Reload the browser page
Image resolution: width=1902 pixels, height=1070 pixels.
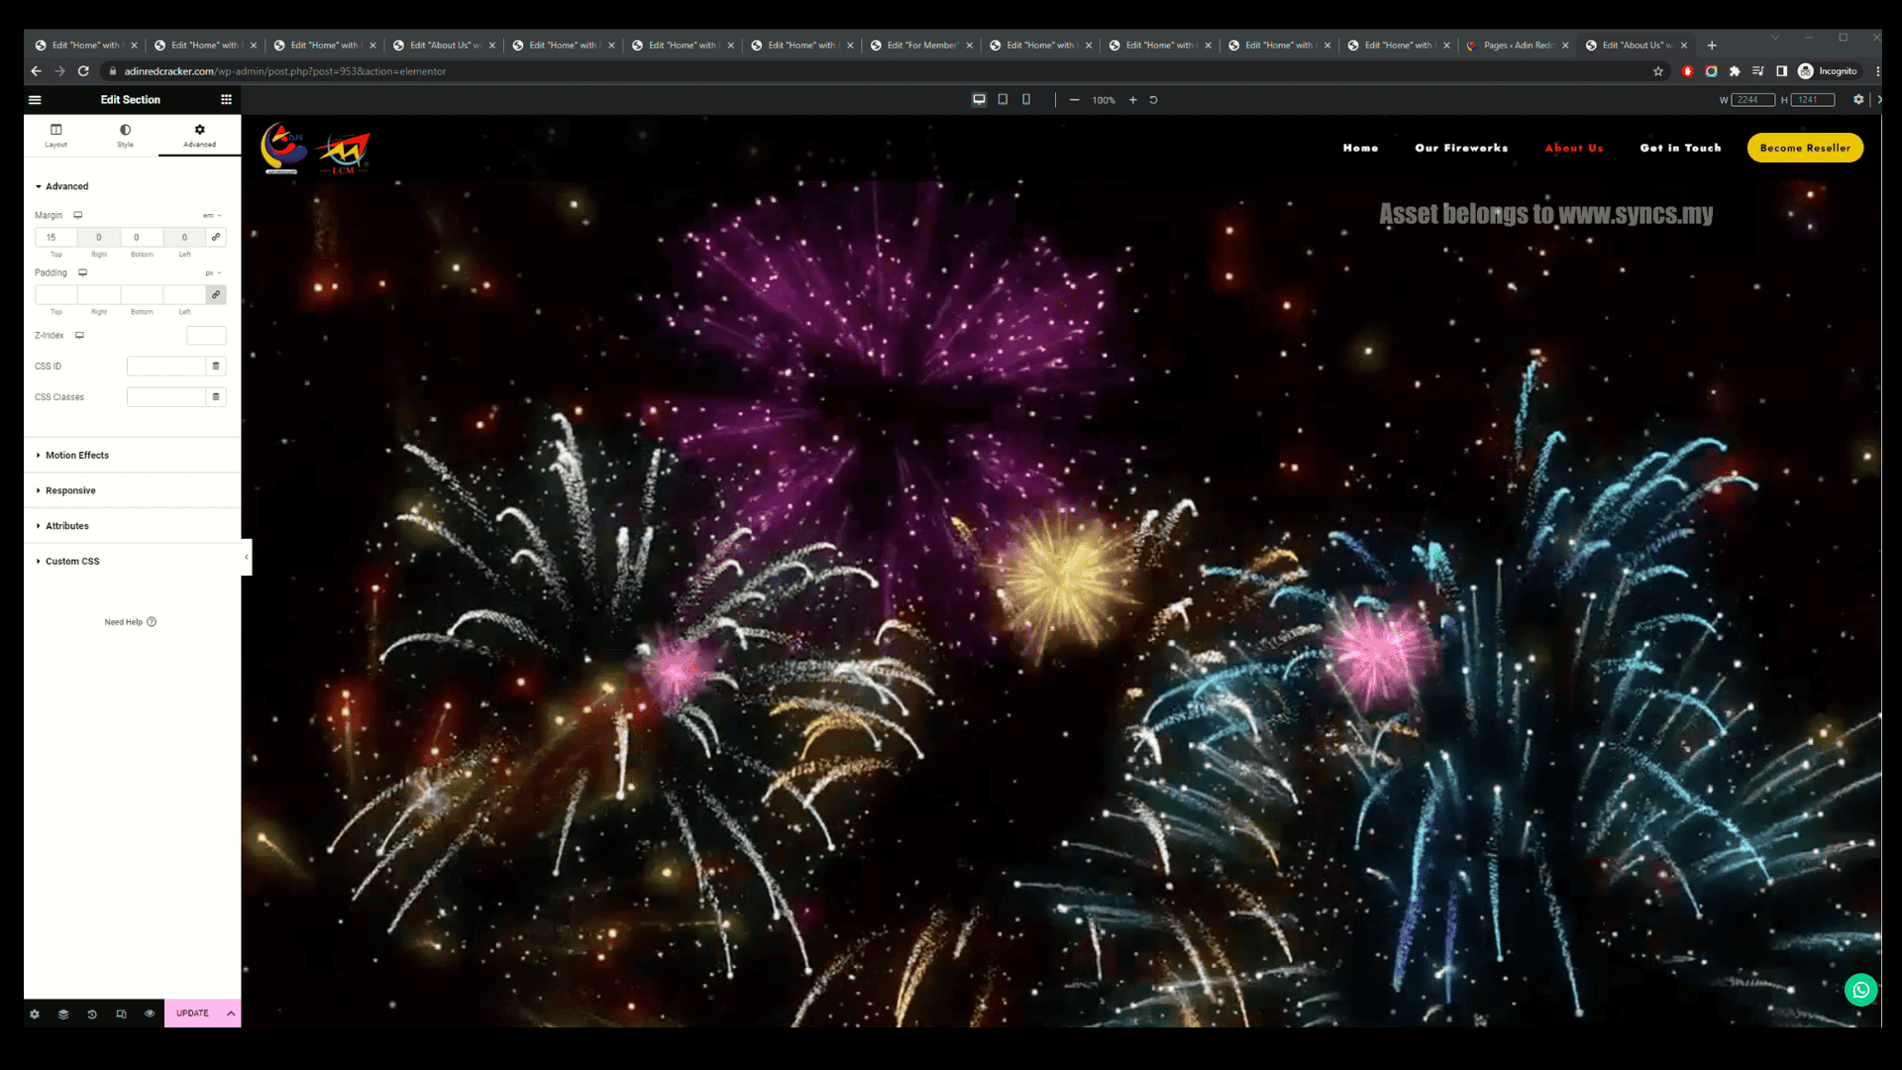(x=83, y=71)
